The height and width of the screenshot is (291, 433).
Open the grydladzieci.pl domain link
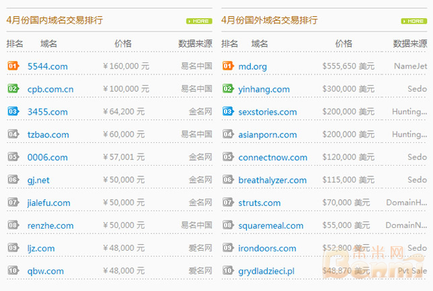(x=266, y=271)
